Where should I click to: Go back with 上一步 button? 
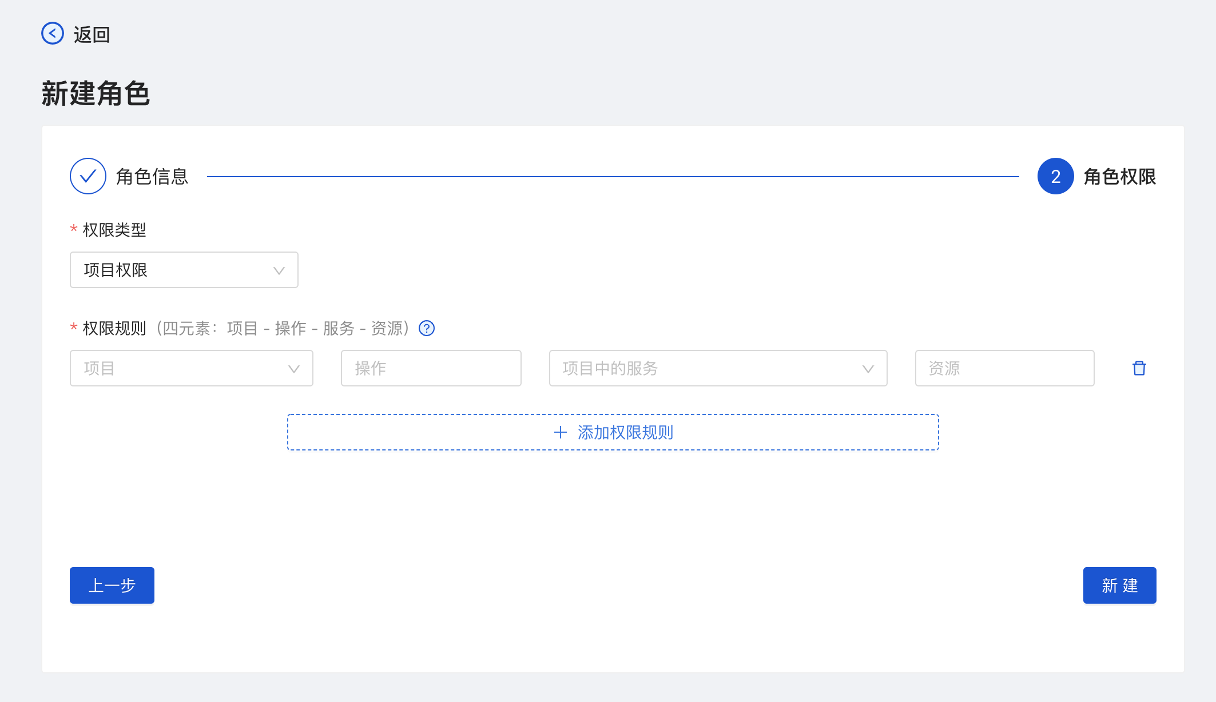point(112,585)
